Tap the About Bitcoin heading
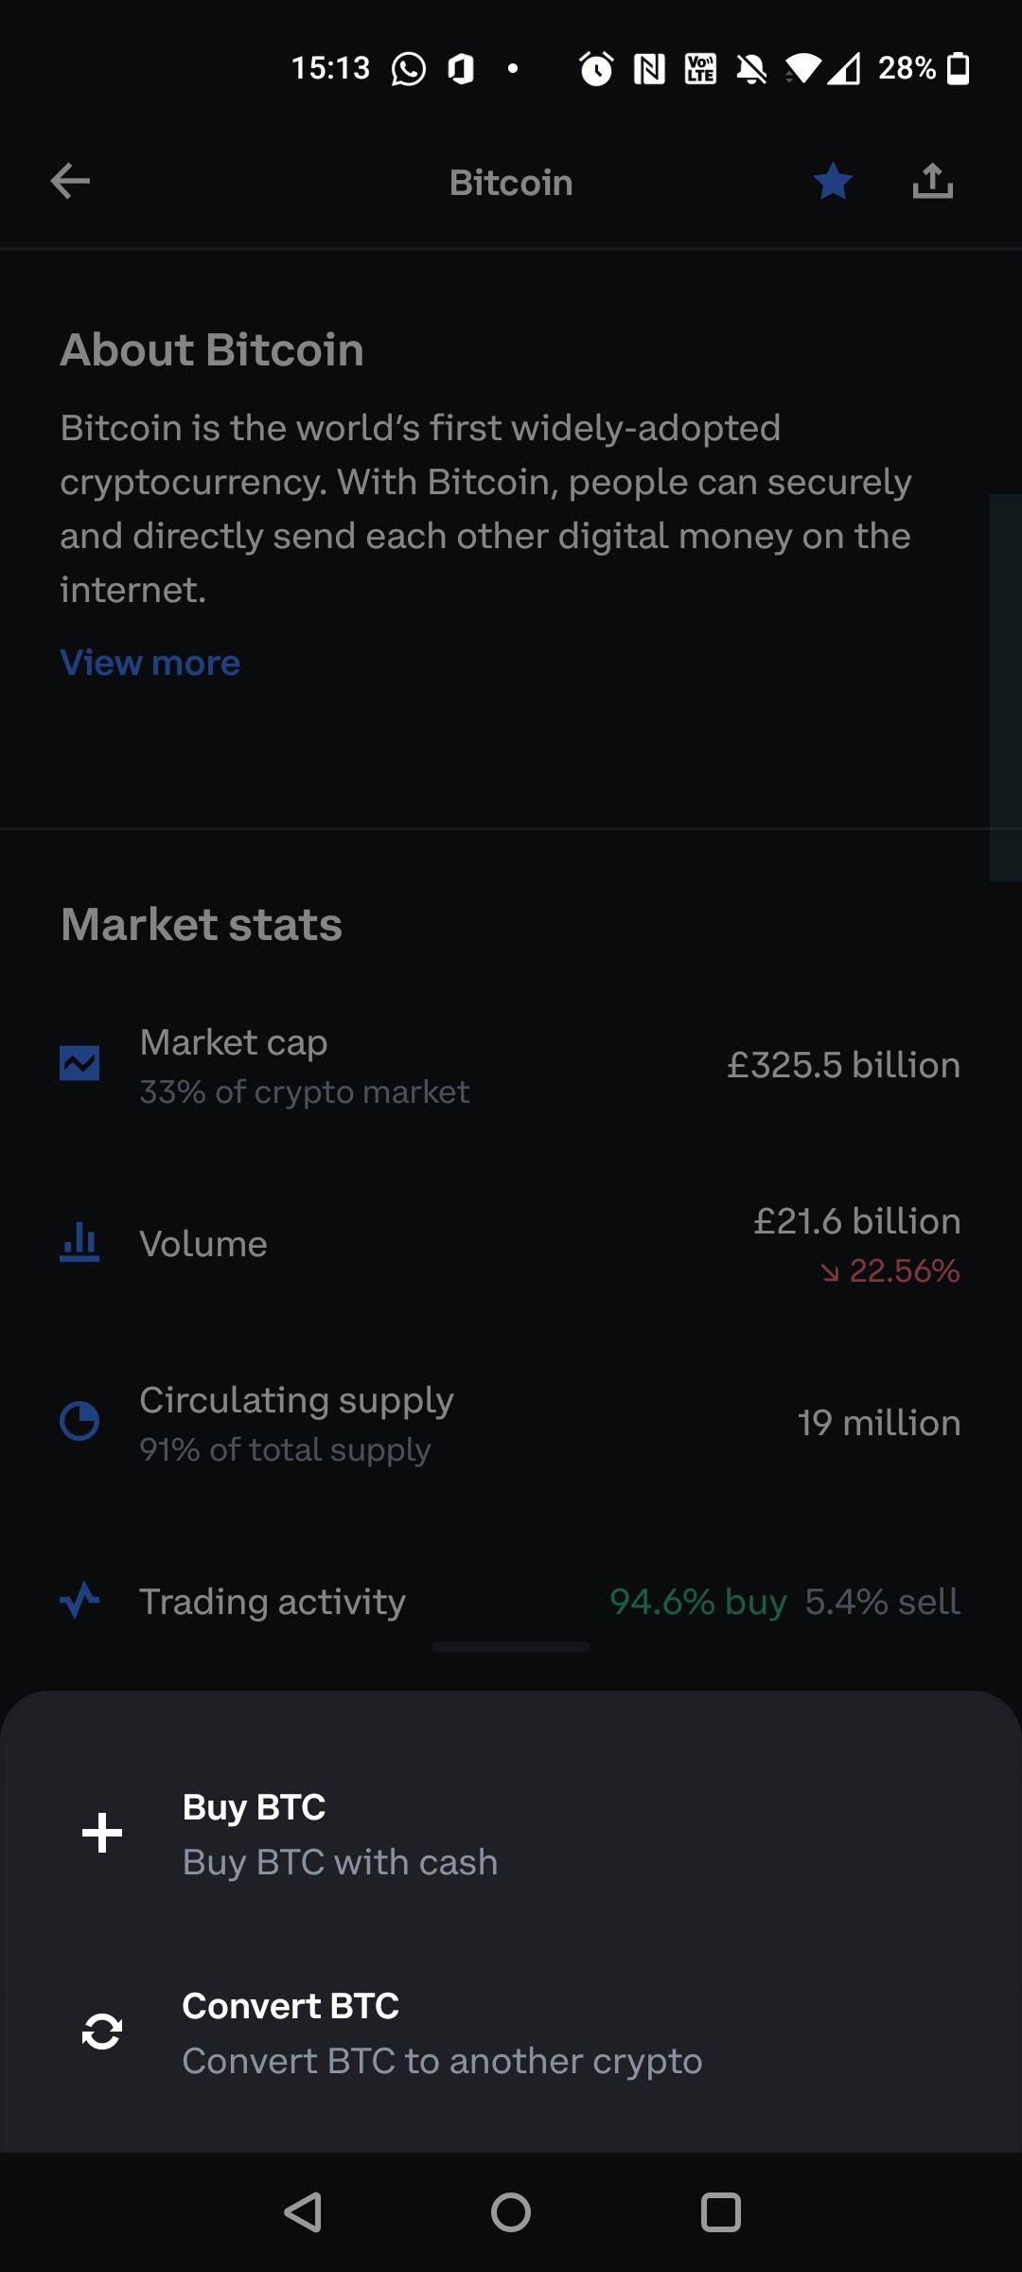The height and width of the screenshot is (2272, 1022). coord(212,350)
